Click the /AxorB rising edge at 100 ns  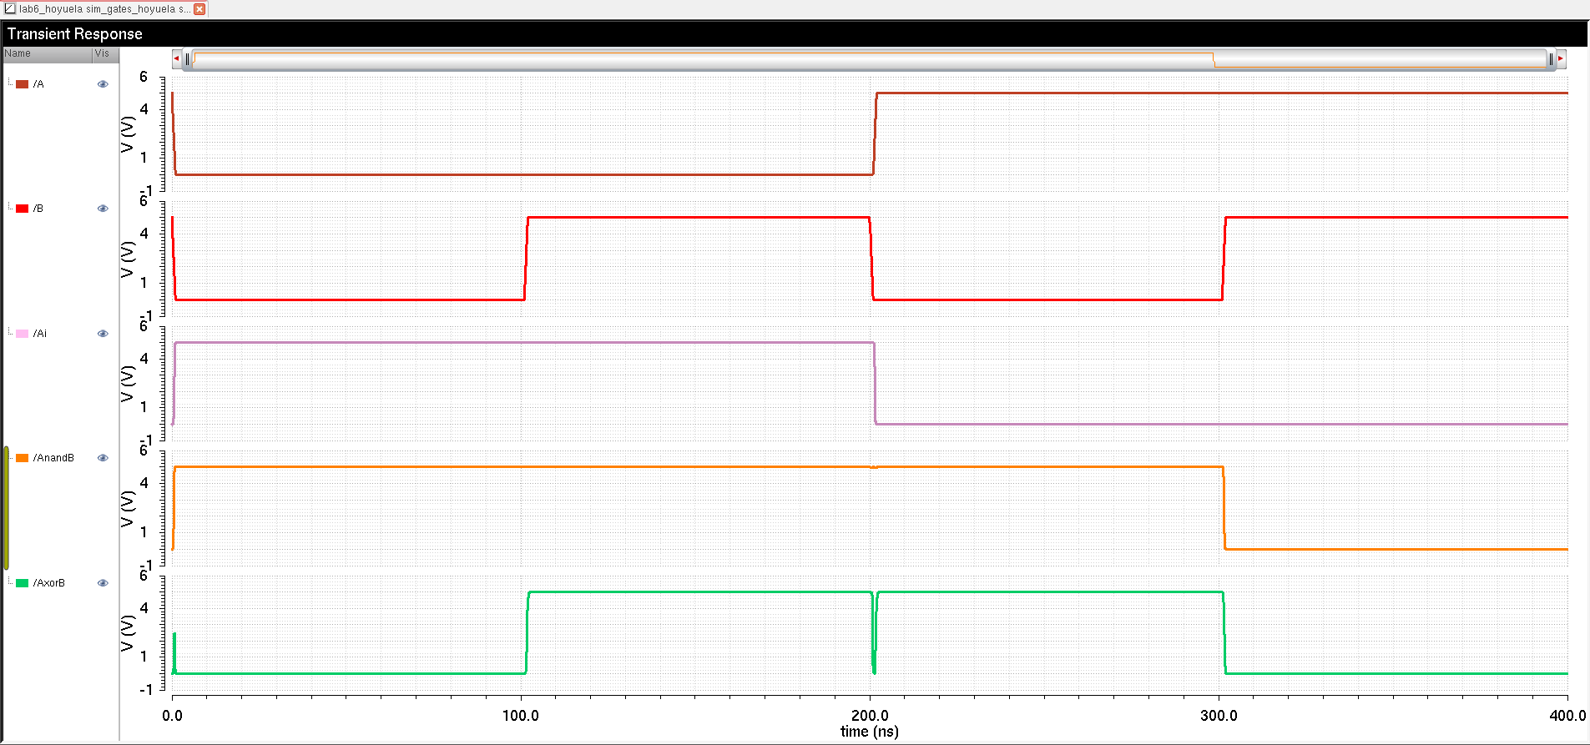tap(527, 632)
